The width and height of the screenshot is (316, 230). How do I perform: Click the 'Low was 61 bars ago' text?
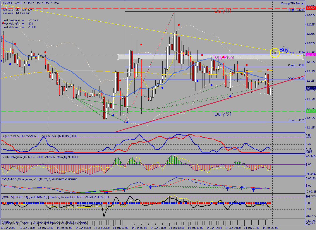click(x=16, y=13)
